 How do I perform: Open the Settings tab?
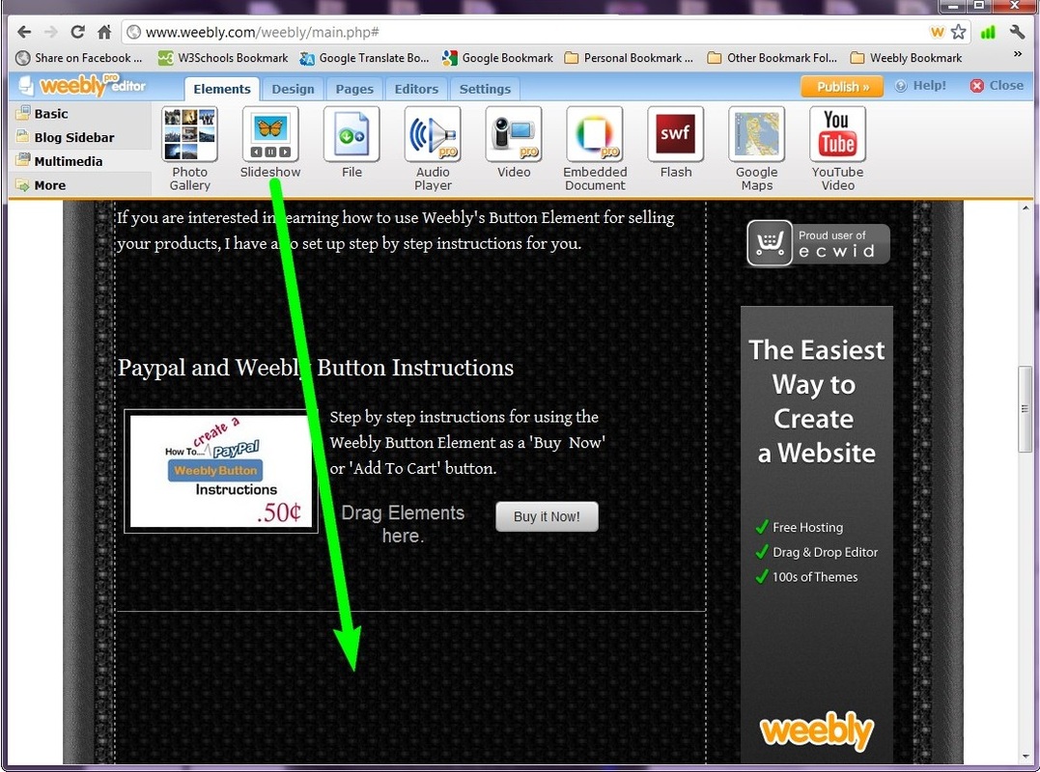point(485,89)
